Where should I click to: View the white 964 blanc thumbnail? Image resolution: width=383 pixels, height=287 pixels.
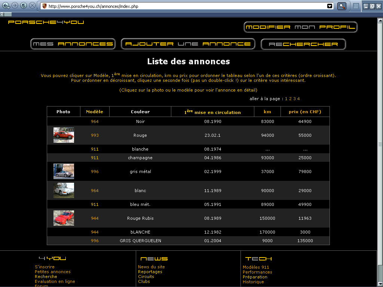64,190
